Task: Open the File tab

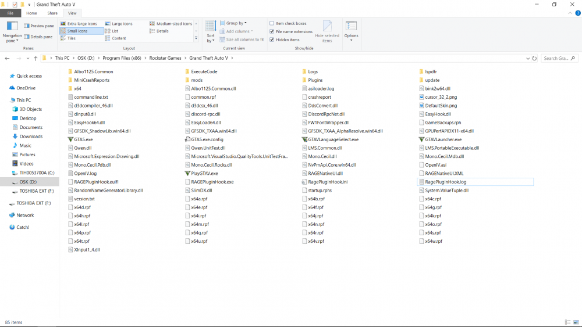Action: click(10, 13)
